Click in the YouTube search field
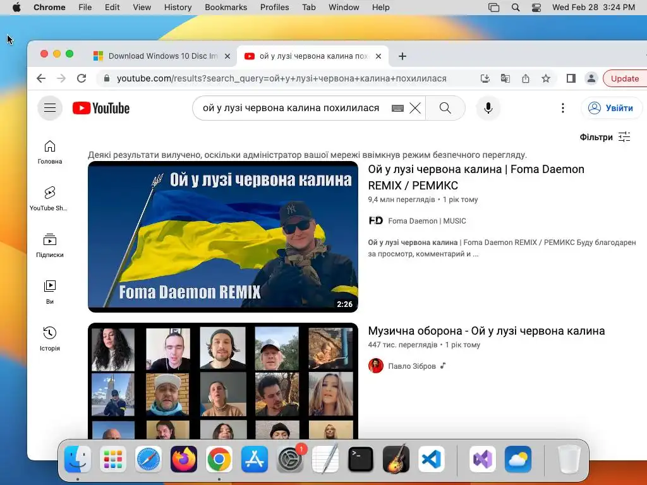The width and height of the screenshot is (647, 485). pyautogui.click(x=291, y=108)
